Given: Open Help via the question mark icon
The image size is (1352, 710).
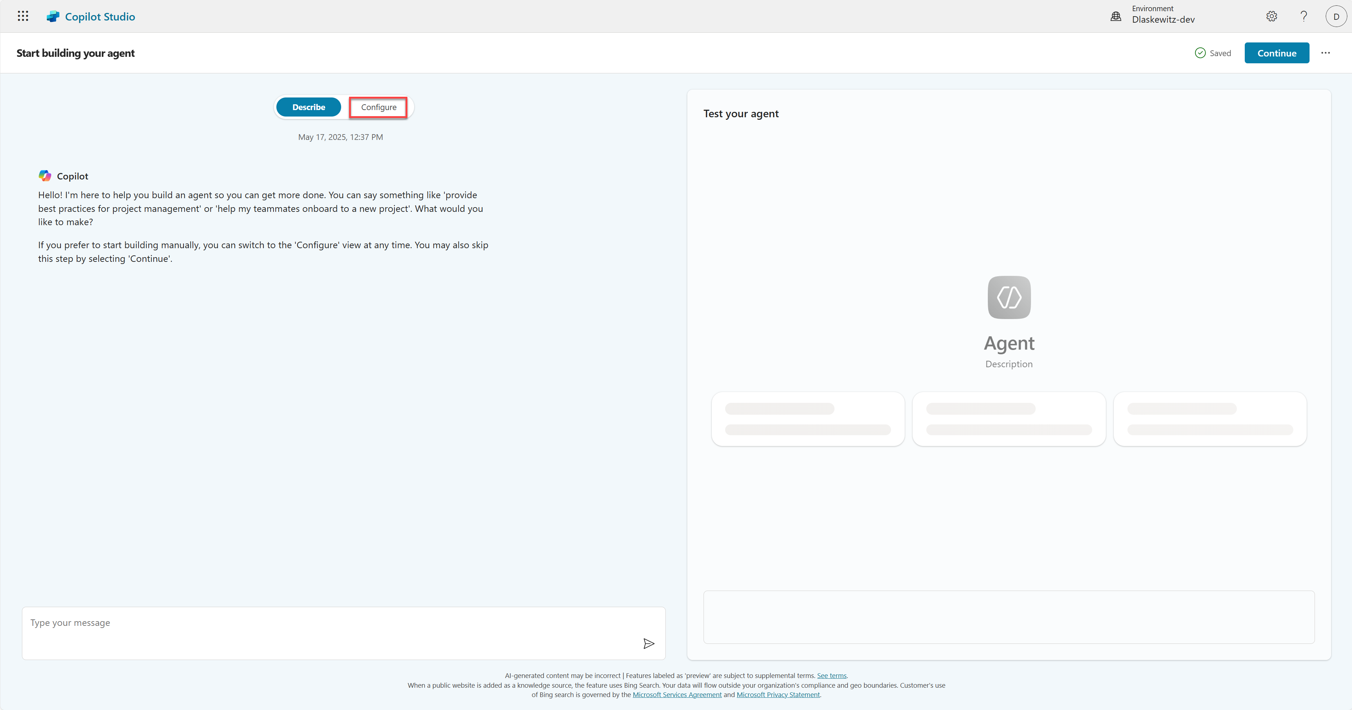Looking at the screenshot, I should [x=1304, y=16].
